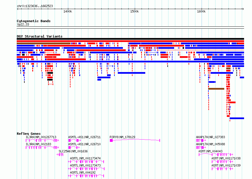This screenshot has width=252, height=179.
Task: Click the right arrowhead of the scale ruler
Action: pyautogui.click(x=243, y=9)
